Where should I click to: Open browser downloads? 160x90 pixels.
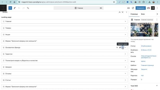click(149, 2)
